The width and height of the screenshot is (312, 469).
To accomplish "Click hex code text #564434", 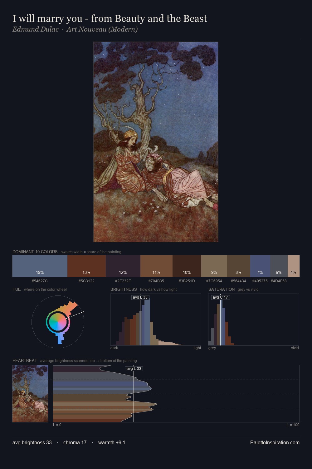I will (x=238, y=281).
